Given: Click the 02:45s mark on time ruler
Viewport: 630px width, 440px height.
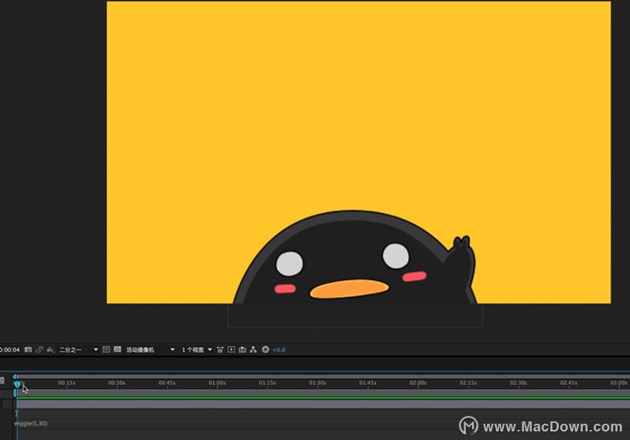Looking at the screenshot, I should click(x=569, y=383).
